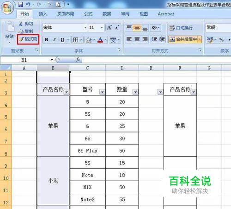Select cell containing 6S Plus

pyautogui.click(x=87, y=151)
